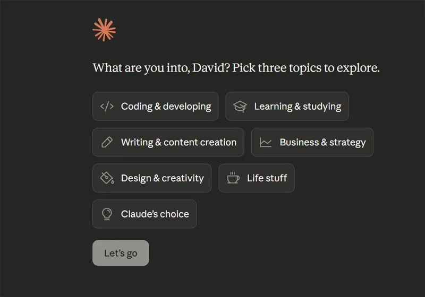This screenshot has width=425, height=297.
Task: Click the line chart icon
Action: tap(266, 142)
